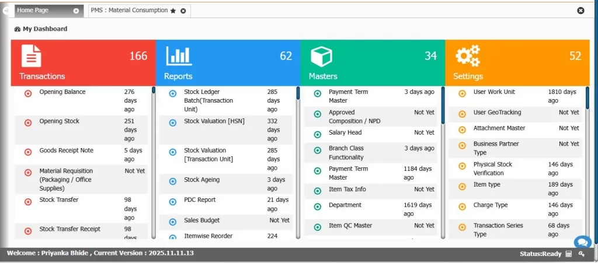Viewport: 598px width, 263px height.
Task: Select the radio icon beside Opening Balance
Action: (28, 93)
